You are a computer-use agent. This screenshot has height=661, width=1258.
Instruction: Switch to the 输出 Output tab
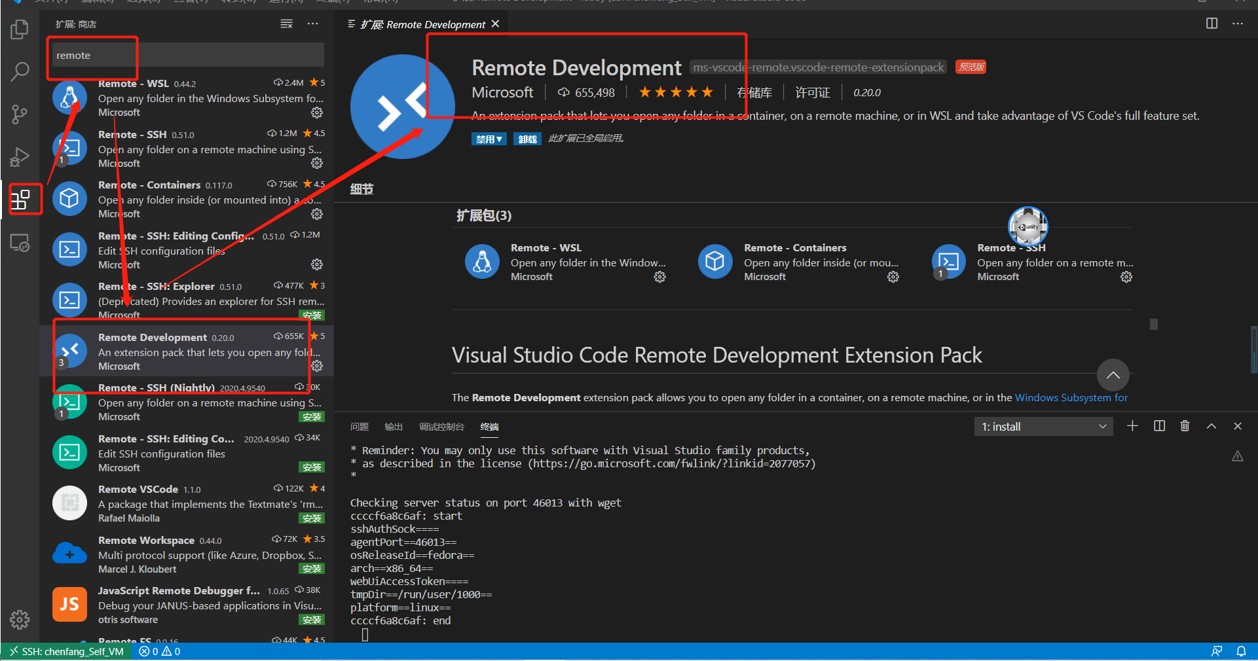394,427
